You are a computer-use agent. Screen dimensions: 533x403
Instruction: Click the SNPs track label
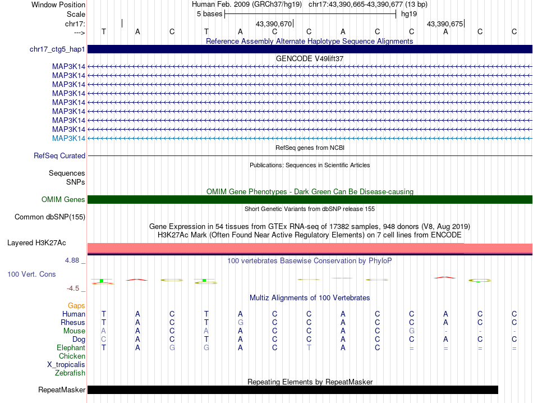[76, 182]
